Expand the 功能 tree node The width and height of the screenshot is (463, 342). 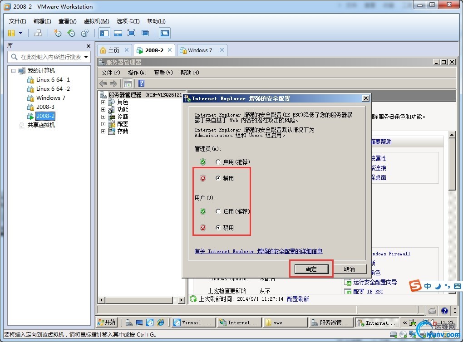click(103, 109)
